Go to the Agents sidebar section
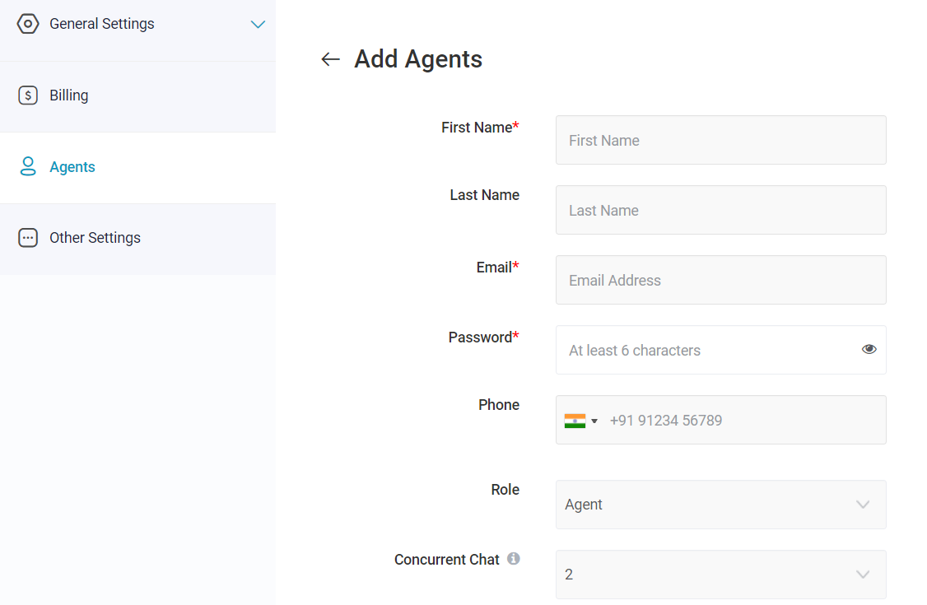Screen dimensions: 927x605 pos(137,167)
